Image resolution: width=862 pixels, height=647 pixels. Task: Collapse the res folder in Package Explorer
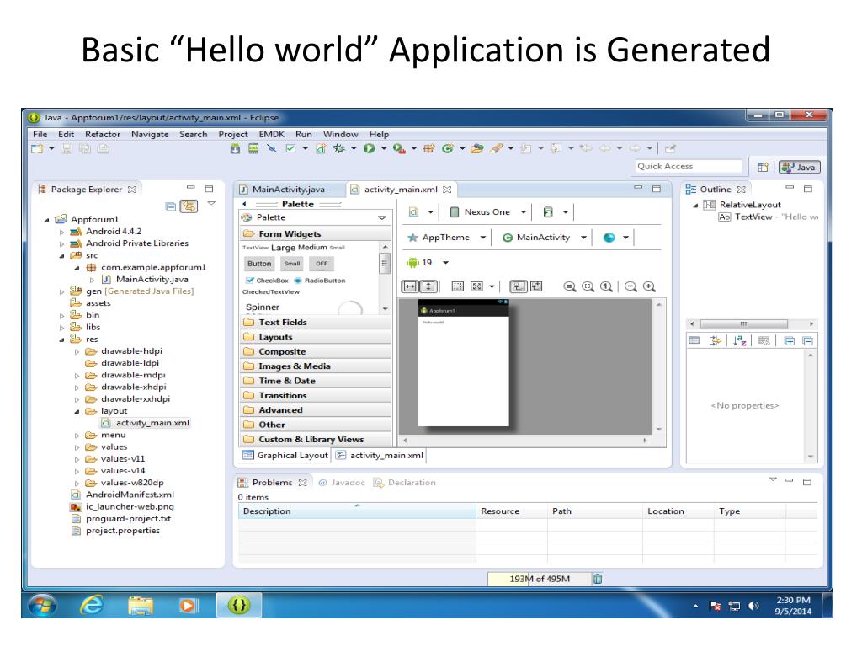click(61, 340)
